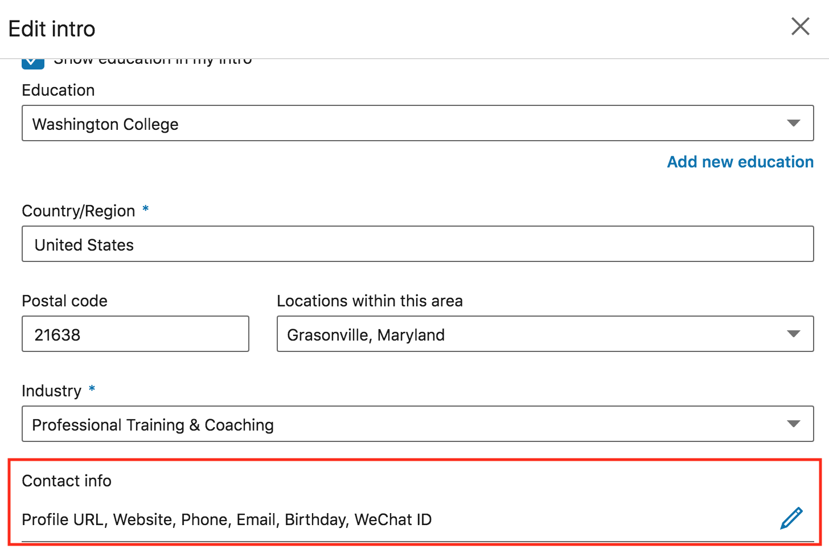
Task: Click the pencil icon to edit contact info
Action: (x=791, y=518)
